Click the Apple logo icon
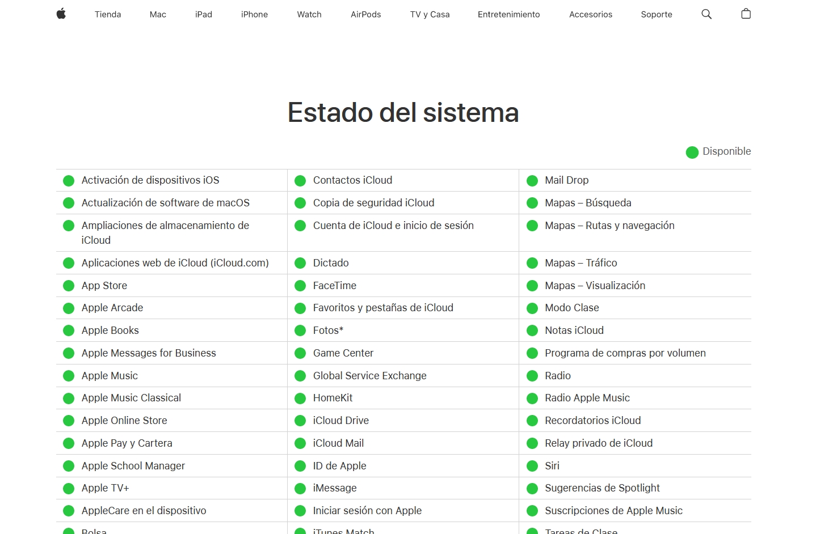The width and height of the screenshot is (816, 534). (61, 14)
